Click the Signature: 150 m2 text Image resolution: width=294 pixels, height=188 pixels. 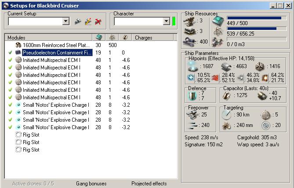pyautogui.click(x=203, y=145)
